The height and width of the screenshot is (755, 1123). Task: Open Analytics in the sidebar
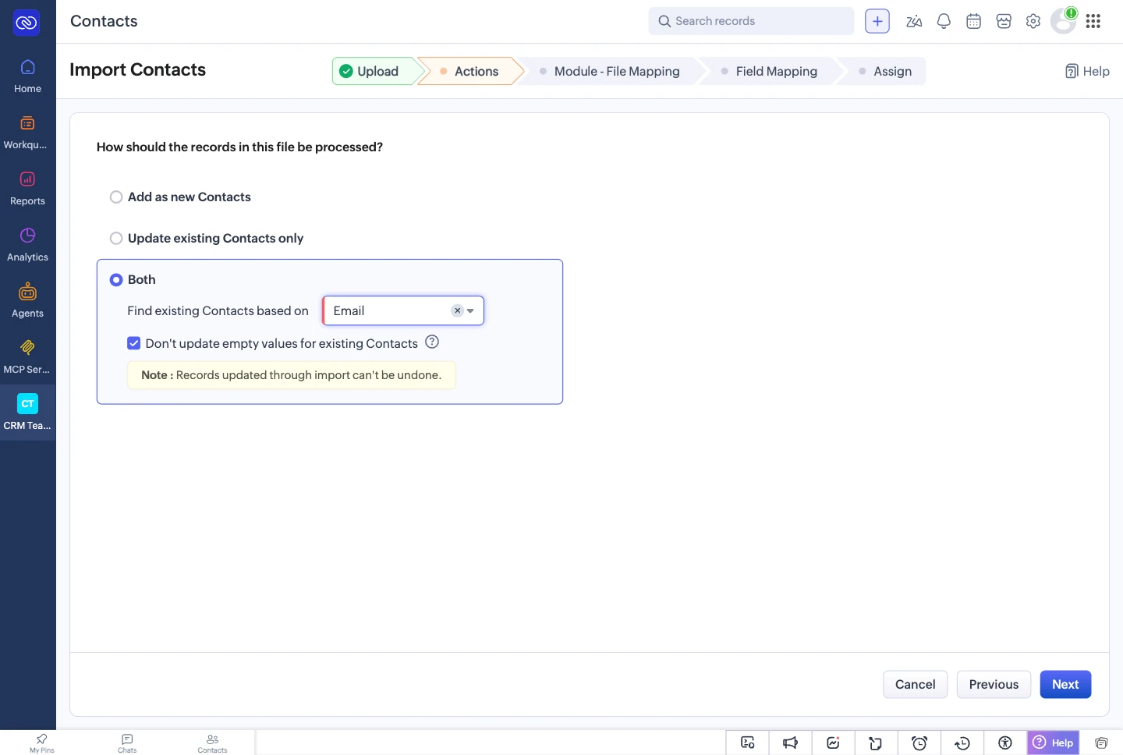27,245
